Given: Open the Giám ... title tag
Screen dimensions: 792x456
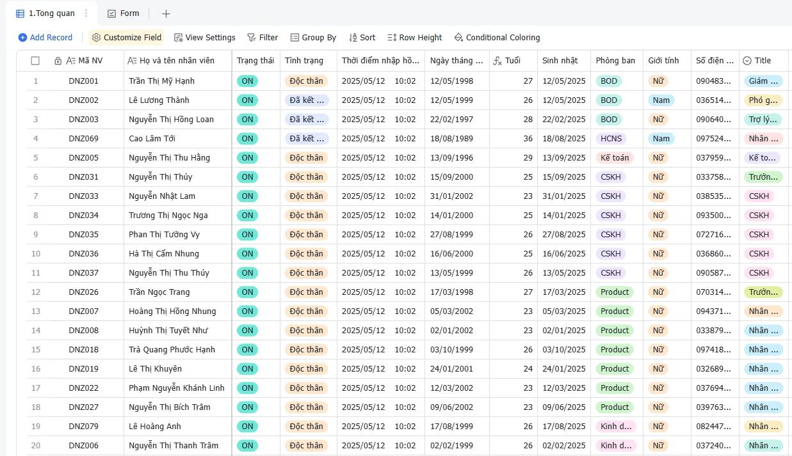Looking at the screenshot, I should (763, 81).
